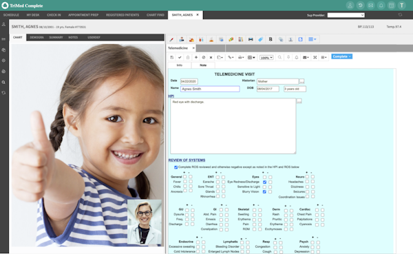
Task: Click the ellipsis button beside Historian field
Action: pos(301,81)
